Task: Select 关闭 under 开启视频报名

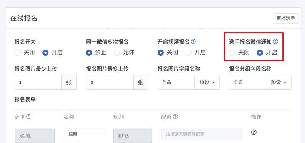Action: [x=161, y=53]
